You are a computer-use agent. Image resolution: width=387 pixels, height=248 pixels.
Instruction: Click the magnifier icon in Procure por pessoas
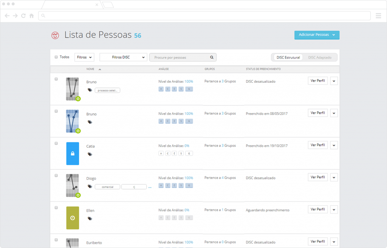coord(212,57)
